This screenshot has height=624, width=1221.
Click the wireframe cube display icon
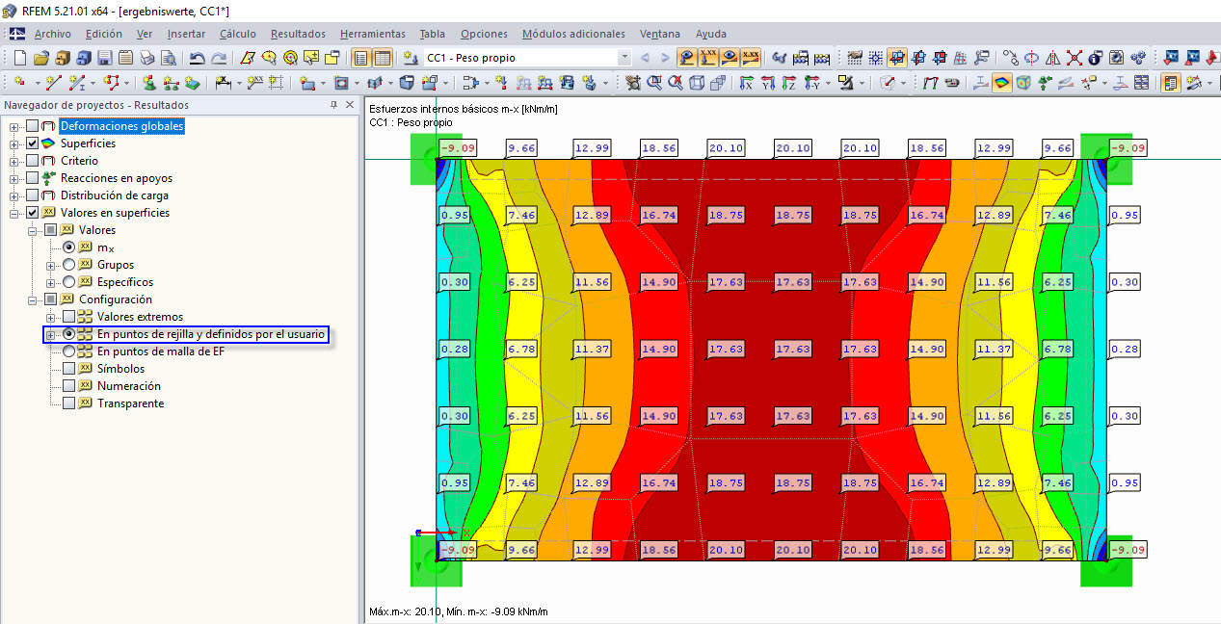pos(697,83)
